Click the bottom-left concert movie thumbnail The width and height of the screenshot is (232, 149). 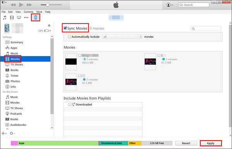(x=71, y=82)
